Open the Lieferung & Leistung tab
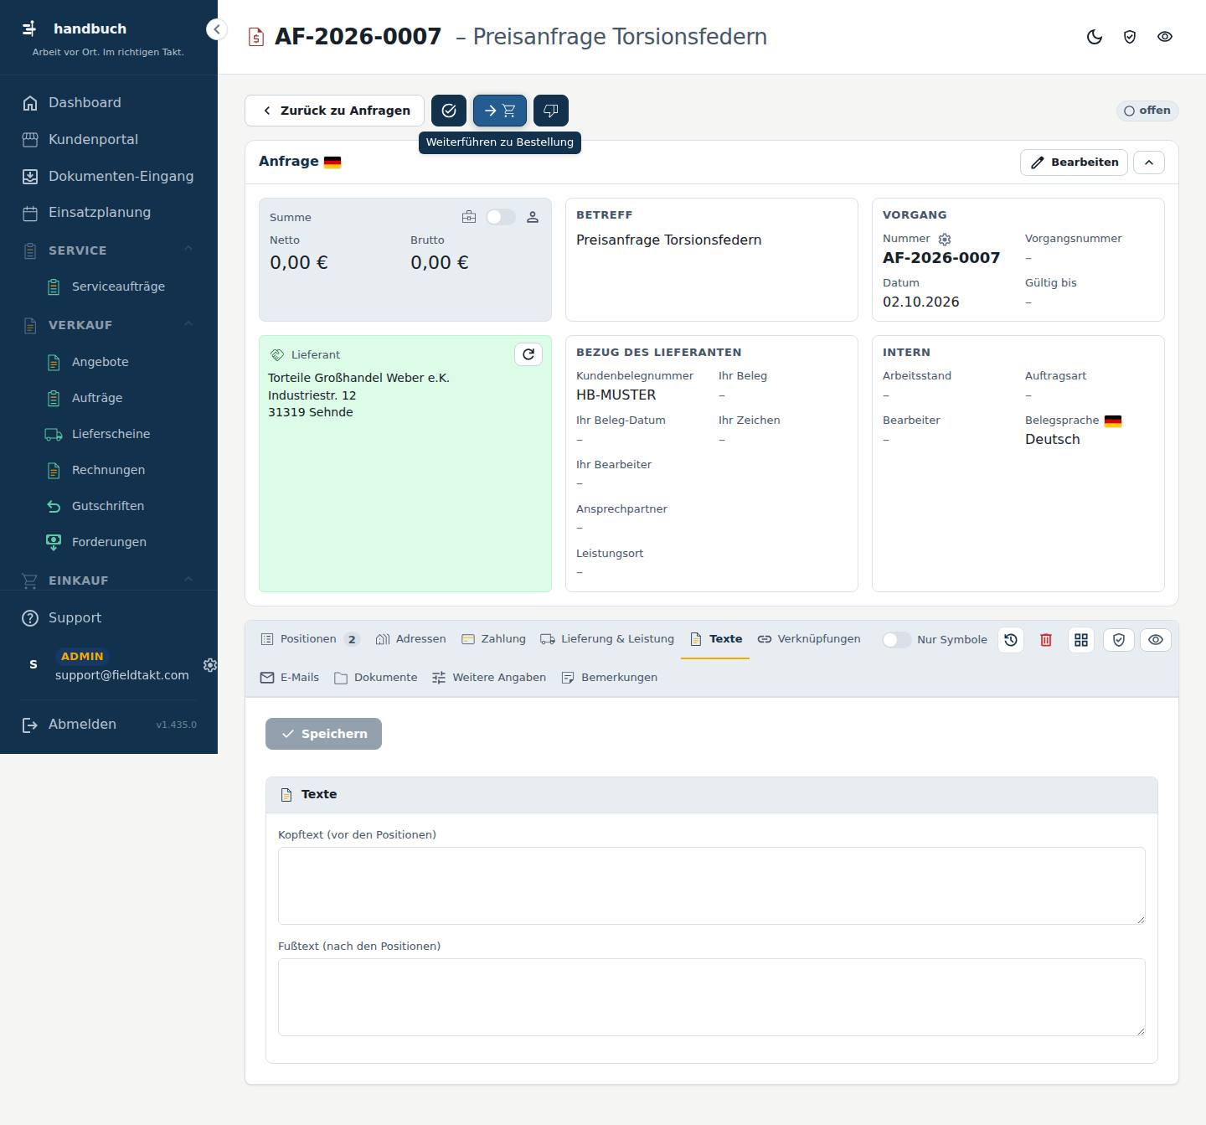 pos(607,639)
